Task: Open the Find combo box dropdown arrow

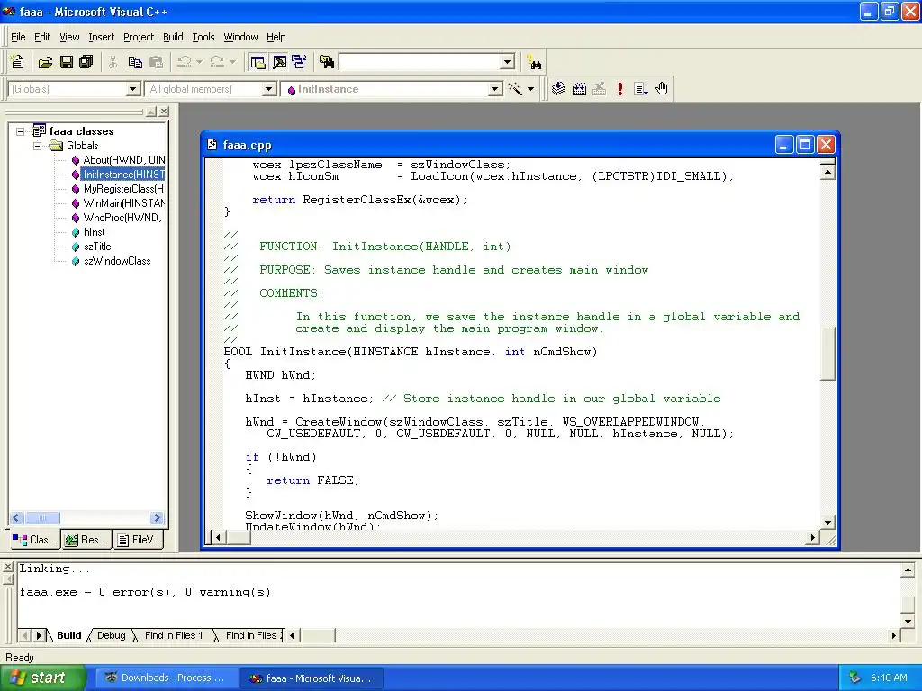Action: (508, 62)
